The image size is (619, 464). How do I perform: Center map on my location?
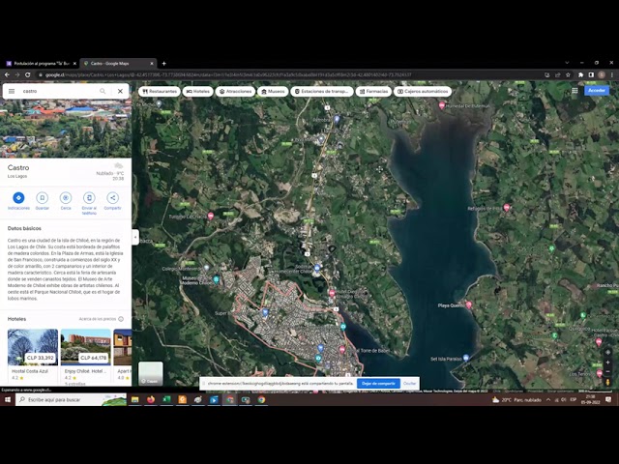click(608, 352)
